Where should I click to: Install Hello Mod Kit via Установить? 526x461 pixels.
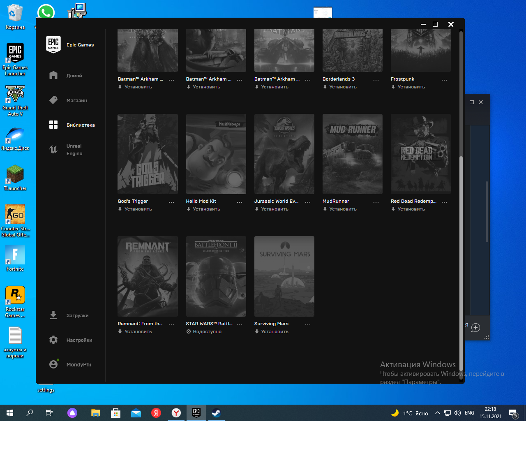point(203,209)
